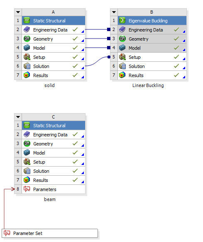The height and width of the screenshot is (242, 203).
Task: Click the column header B
Action: [x=152, y=12]
